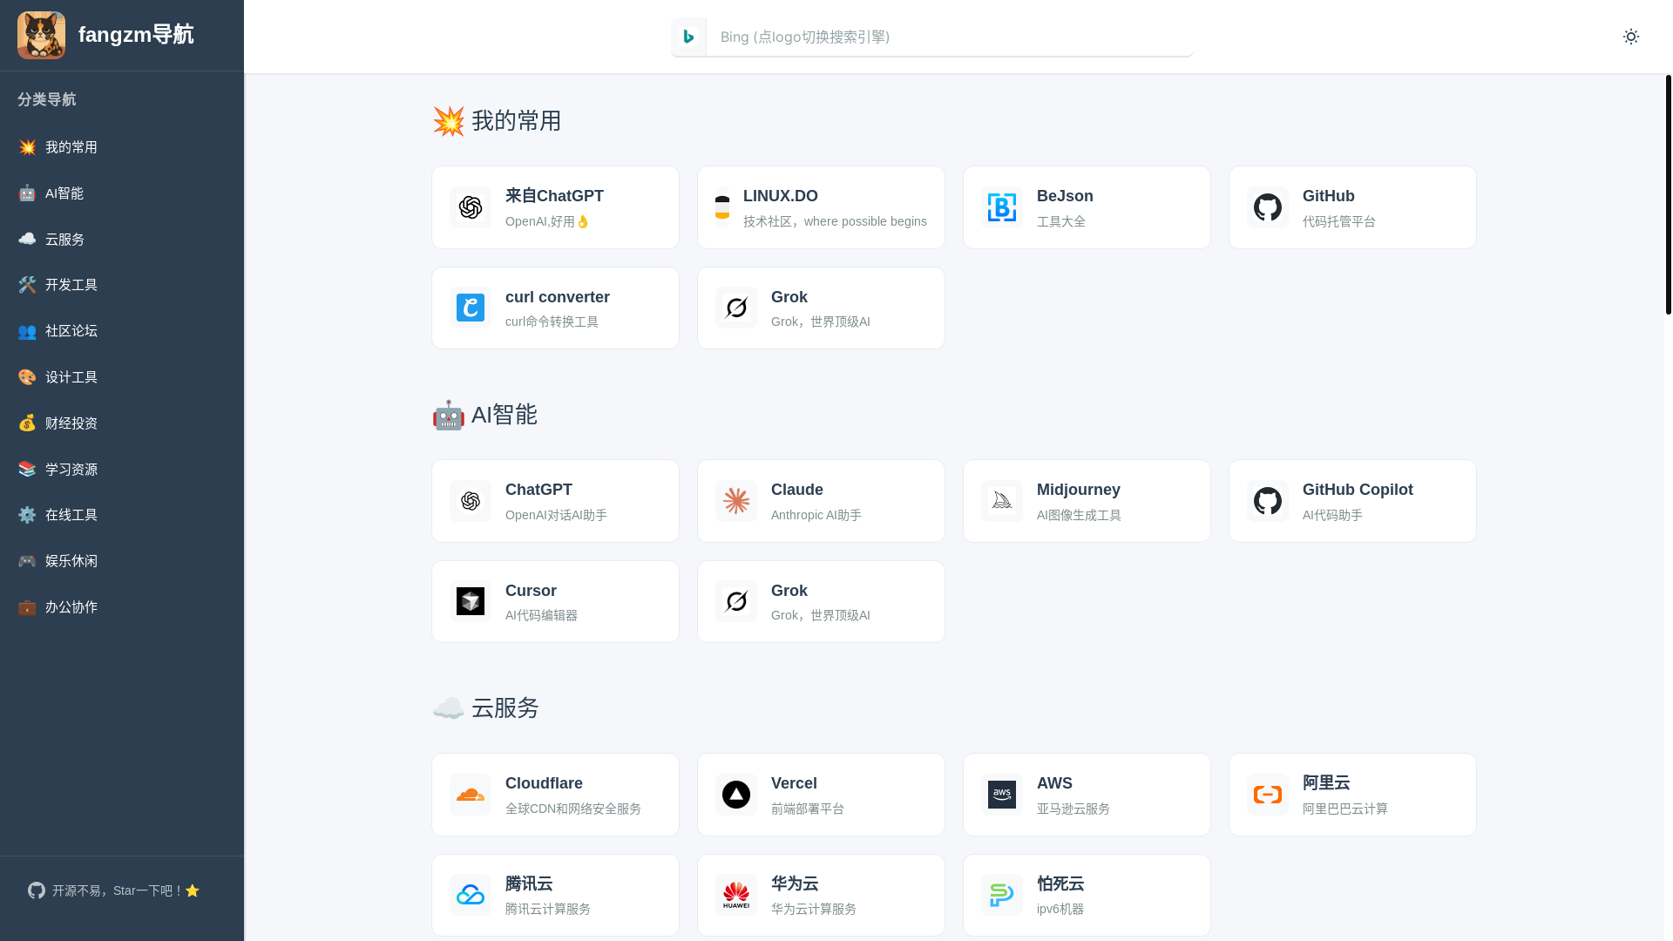The height and width of the screenshot is (941, 1673).
Task: Select 云服务 in the sidebar
Action: 122,240
